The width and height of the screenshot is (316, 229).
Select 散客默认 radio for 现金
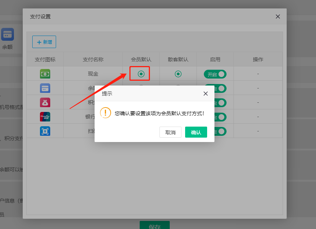point(178,74)
